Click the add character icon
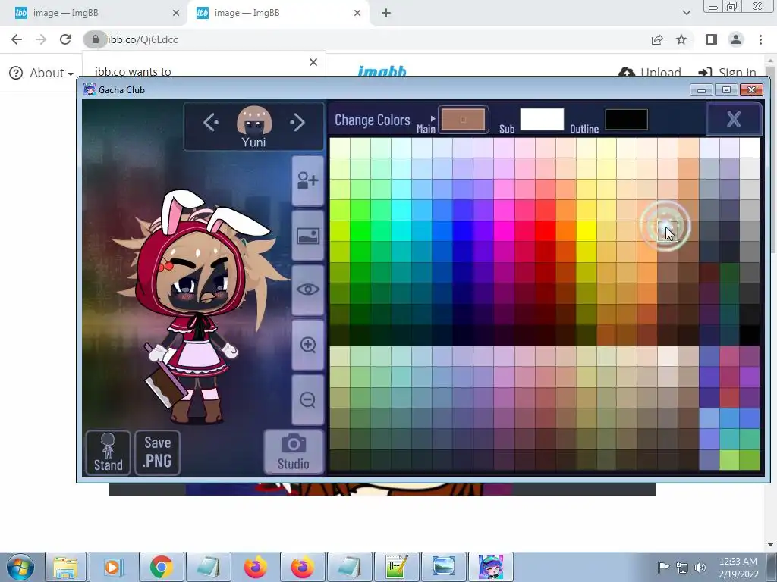This screenshot has height=582, width=777. [308, 180]
